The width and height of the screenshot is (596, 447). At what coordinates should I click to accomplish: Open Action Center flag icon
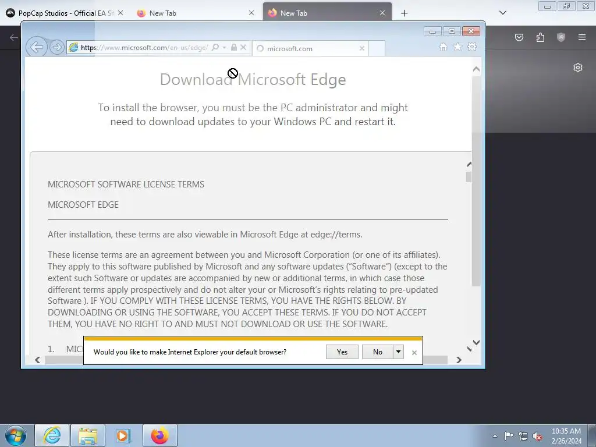[x=509, y=436]
